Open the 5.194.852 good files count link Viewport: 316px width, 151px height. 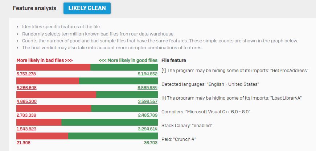tap(148, 74)
